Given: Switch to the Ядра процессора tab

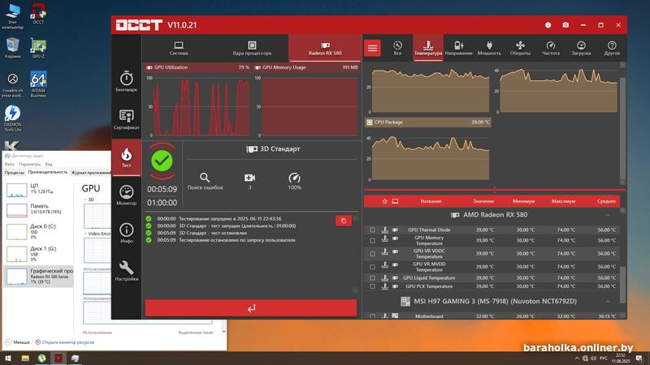Looking at the screenshot, I should (x=252, y=48).
